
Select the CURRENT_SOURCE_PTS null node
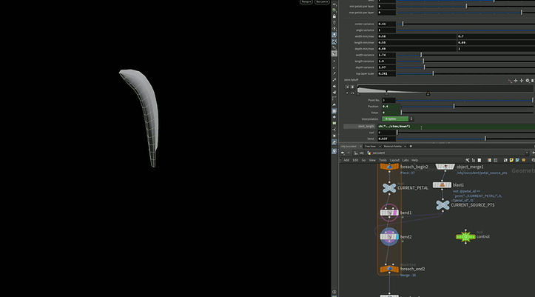(x=443, y=205)
